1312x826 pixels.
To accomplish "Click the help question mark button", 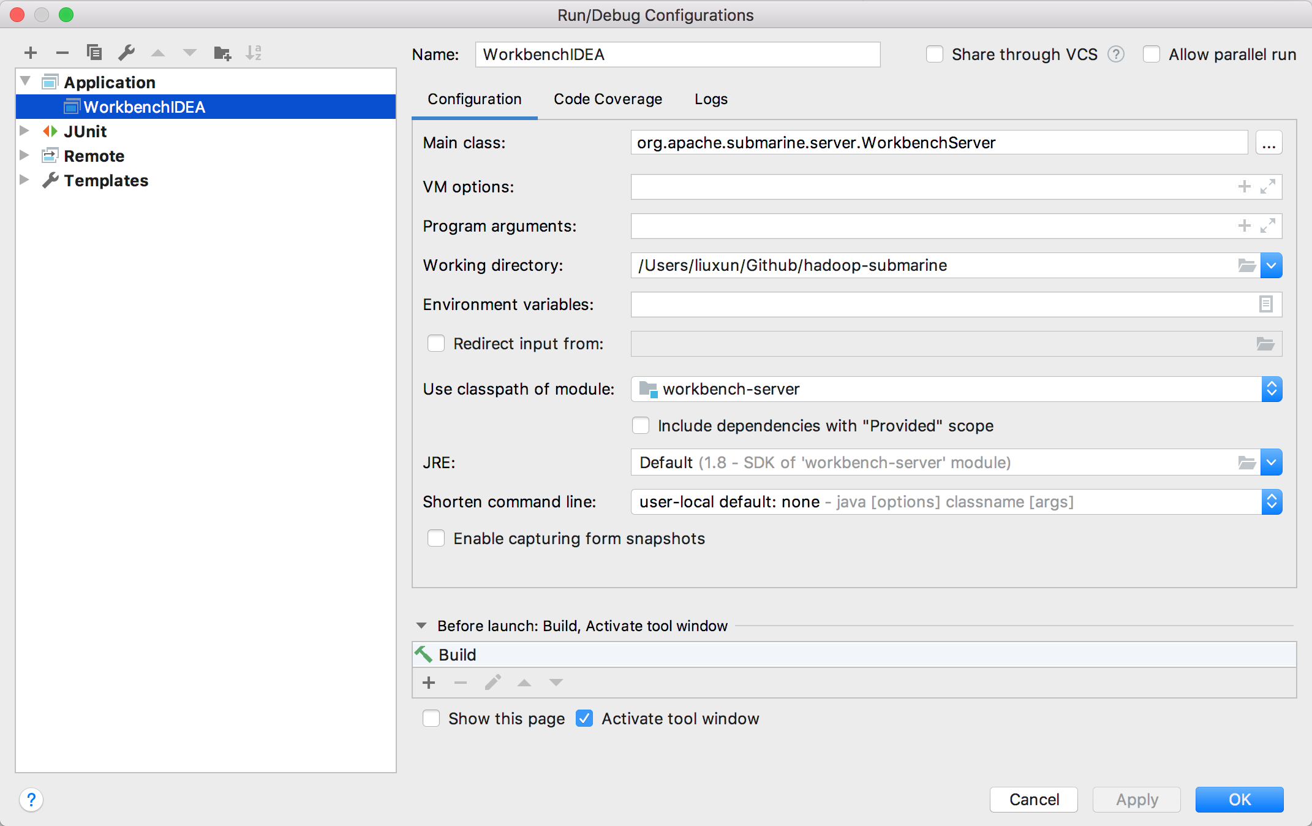I will tap(31, 799).
